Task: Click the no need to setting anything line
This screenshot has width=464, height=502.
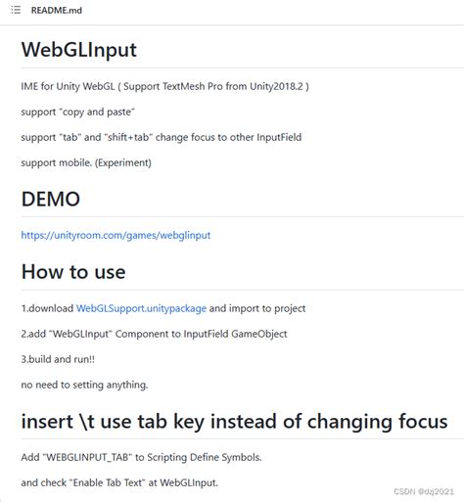Action: coord(84,385)
